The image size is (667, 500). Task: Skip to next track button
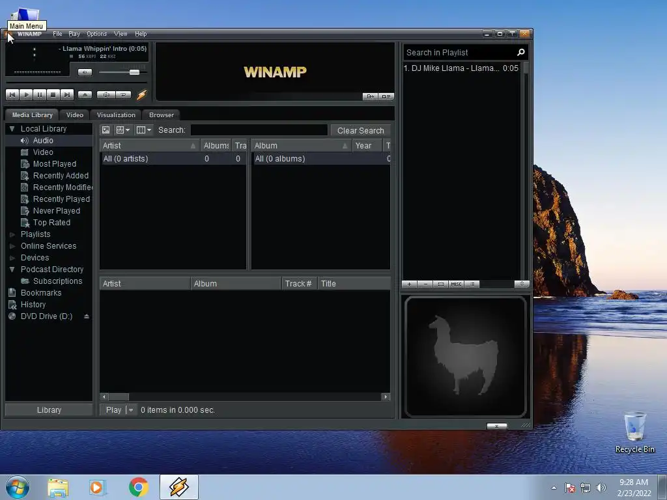point(67,95)
